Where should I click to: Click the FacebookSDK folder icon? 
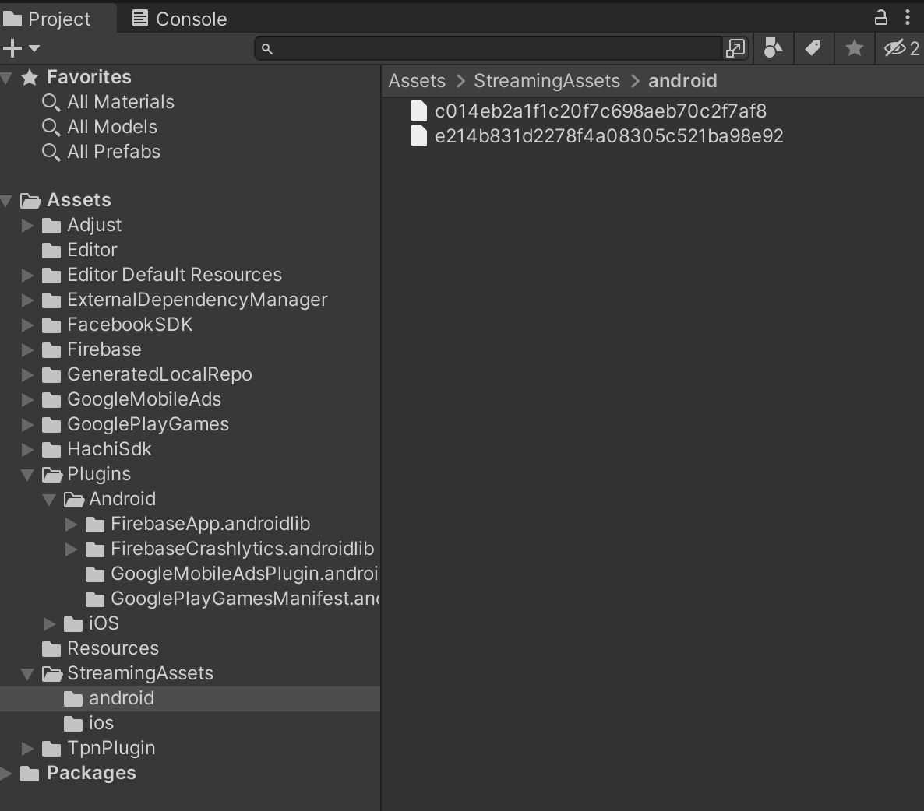tap(51, 325)
